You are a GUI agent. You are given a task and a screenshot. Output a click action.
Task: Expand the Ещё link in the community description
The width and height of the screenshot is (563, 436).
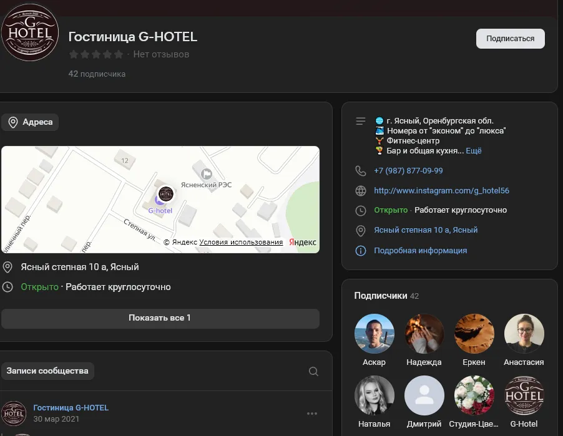pos(474,150)
